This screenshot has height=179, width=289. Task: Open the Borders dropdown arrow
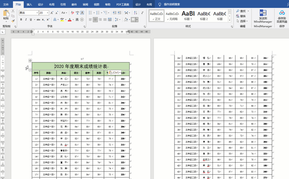click(137, 20)
